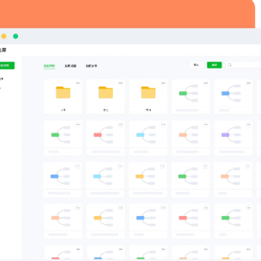This screenshot has height=261, width=261.
Task: Open the more options menu on the first folder
Action: pos(78,83)
